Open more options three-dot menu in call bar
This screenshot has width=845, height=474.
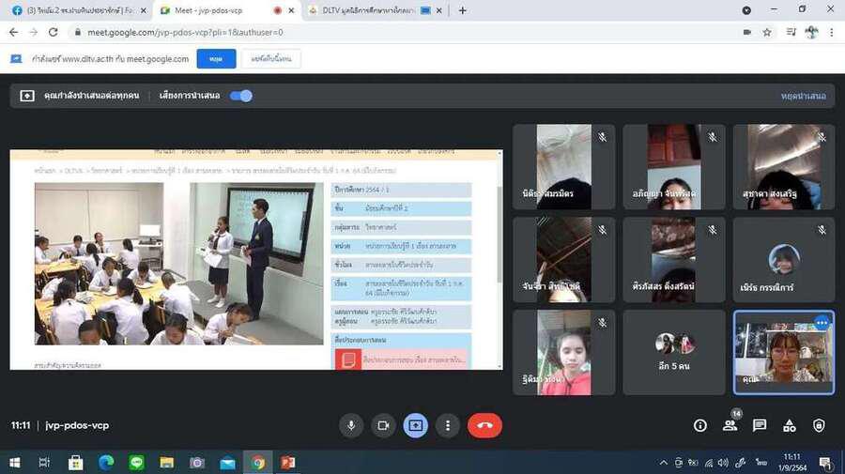click(448, 425)
